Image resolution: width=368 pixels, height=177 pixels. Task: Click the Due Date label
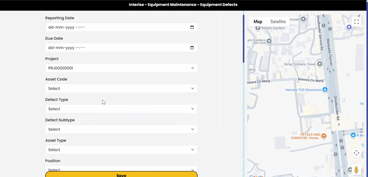(54, 39)
